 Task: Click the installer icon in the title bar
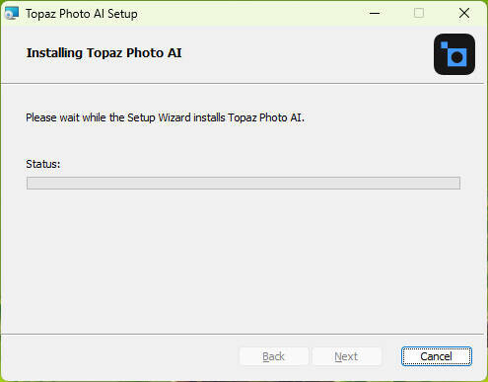[12, 14]
